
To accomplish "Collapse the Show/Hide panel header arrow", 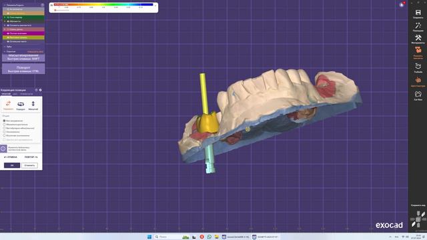I will (5, 5).
